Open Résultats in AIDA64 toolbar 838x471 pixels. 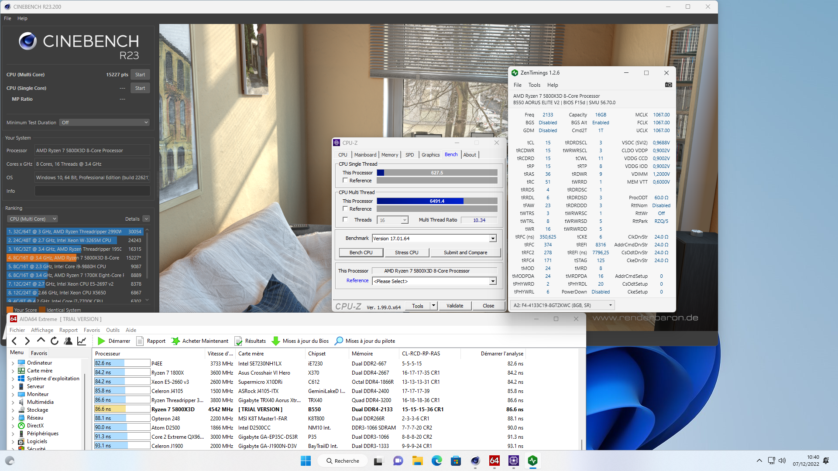tap(250, 341)
